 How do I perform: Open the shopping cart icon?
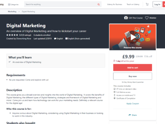pos(147,4)
